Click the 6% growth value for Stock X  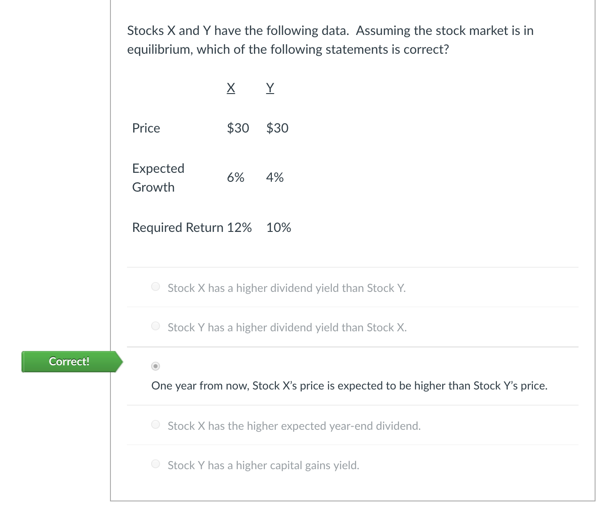236,177
